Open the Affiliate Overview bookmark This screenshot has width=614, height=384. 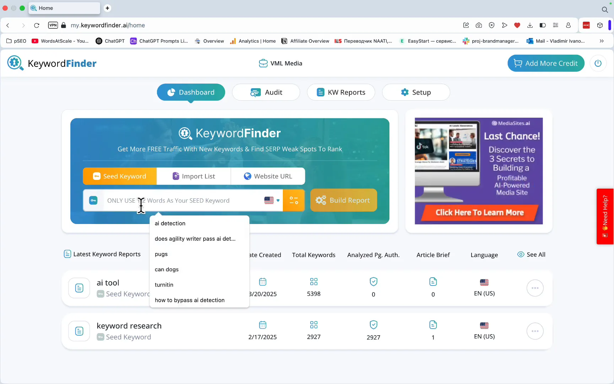pos(305,41)
